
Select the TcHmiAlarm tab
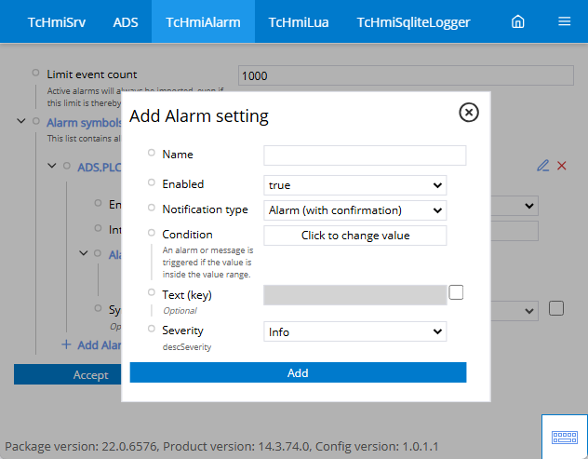click(x=203, y=21)
